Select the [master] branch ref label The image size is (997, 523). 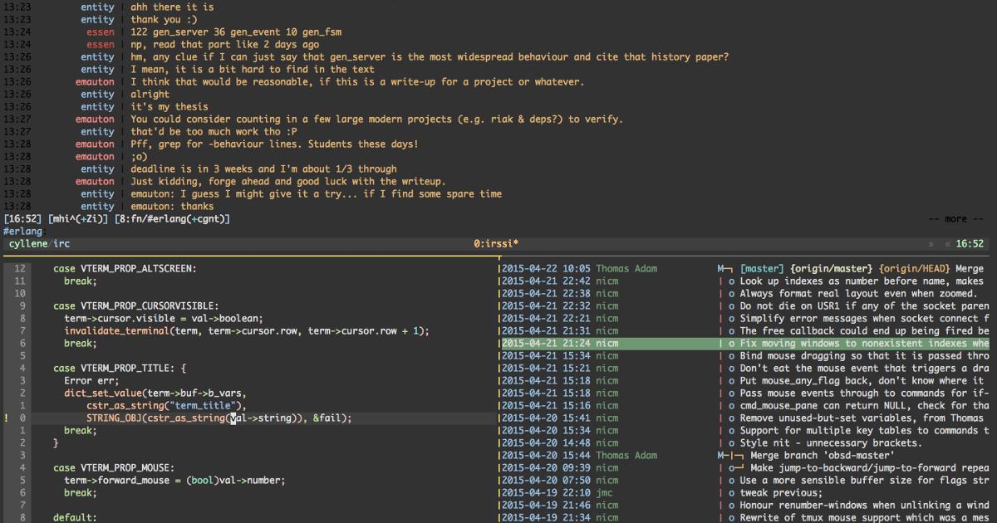coord(762,269)
